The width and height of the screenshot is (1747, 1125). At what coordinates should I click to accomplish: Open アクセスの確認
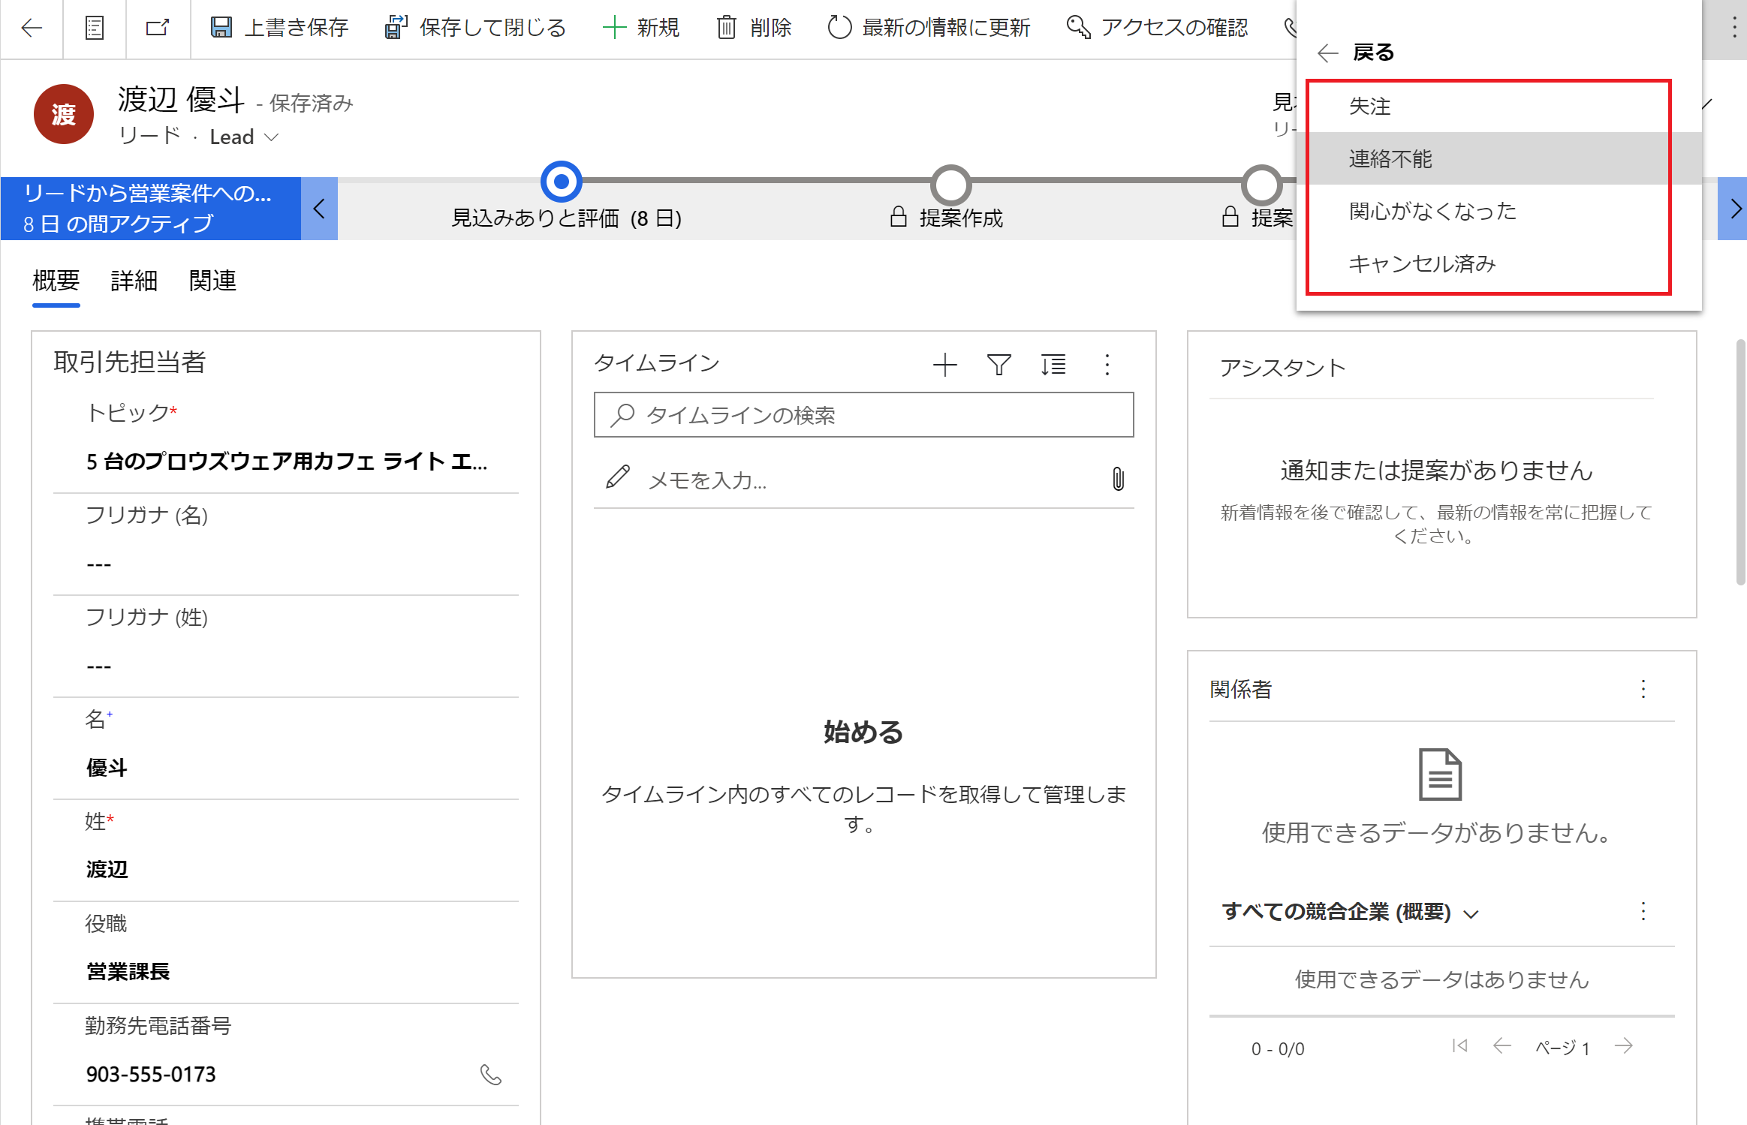click(1157, 29)
